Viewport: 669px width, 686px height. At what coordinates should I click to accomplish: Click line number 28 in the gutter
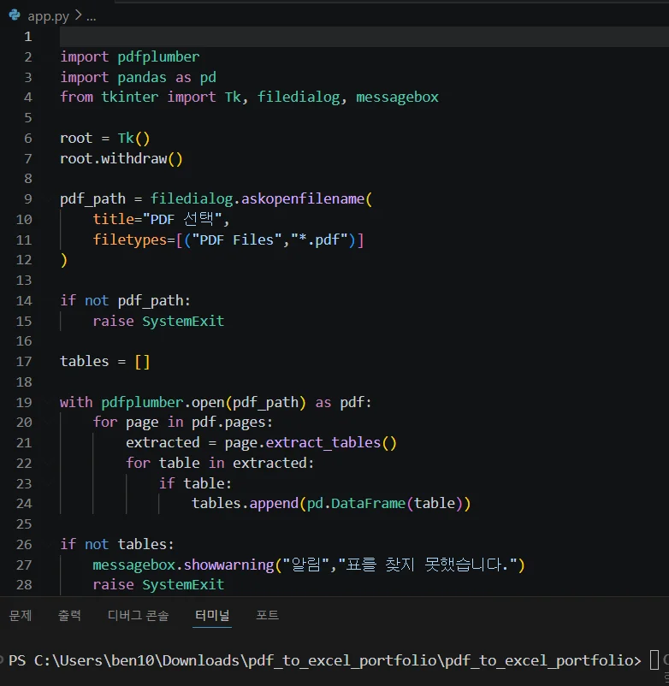(24, 584)
